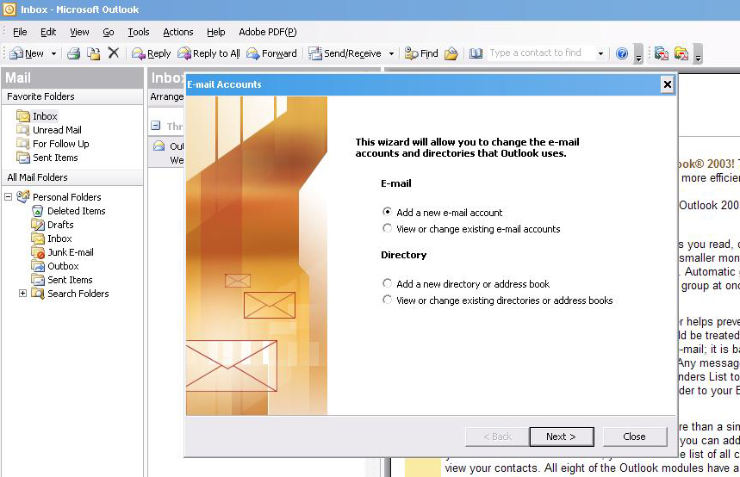Open the Edit menu

pyautogui.click(x=48, y=32)
